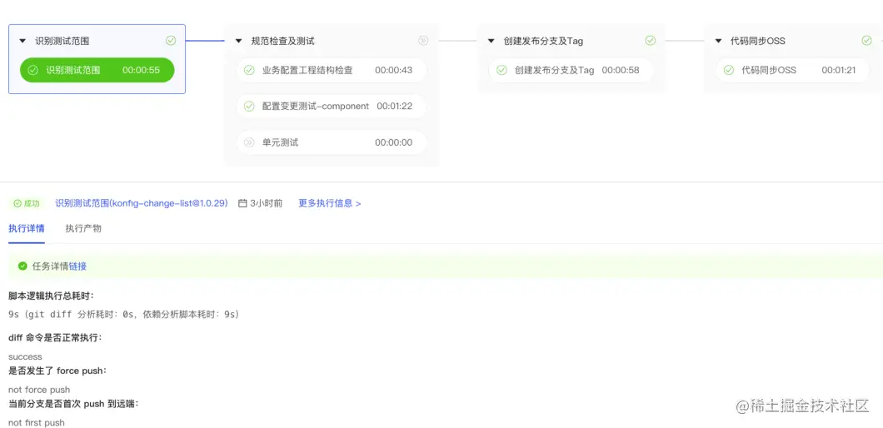
Task: Select the green 识别测试范围 job pill
Action: [x=97, y=71]
